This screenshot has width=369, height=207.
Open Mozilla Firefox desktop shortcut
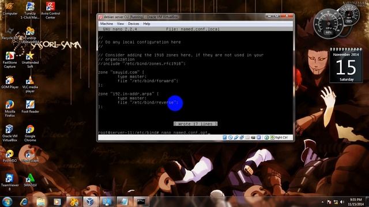pyautogui.click(x=10, y=109)
